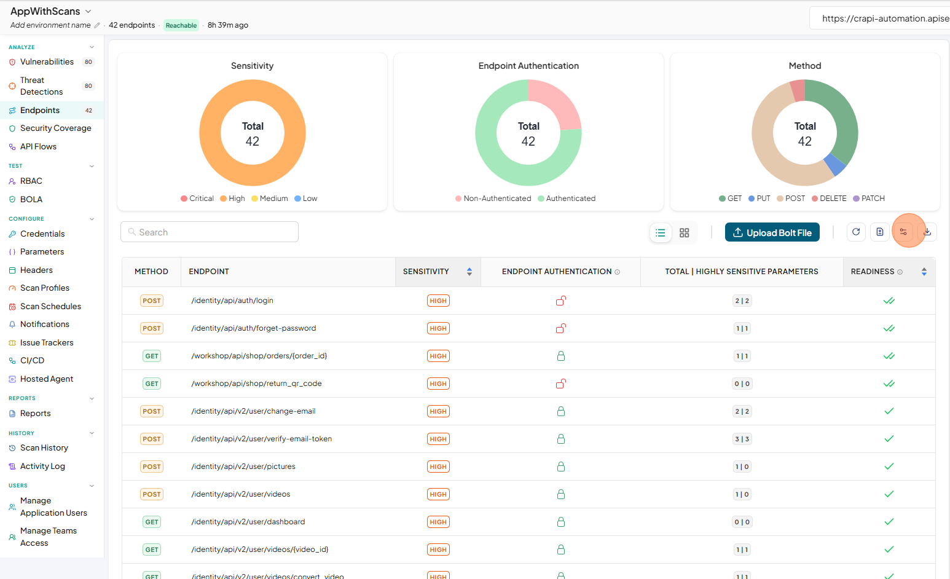Sort by Readiness column arrows
This screenshot has height=579, width=950.
tap(924, 272)
